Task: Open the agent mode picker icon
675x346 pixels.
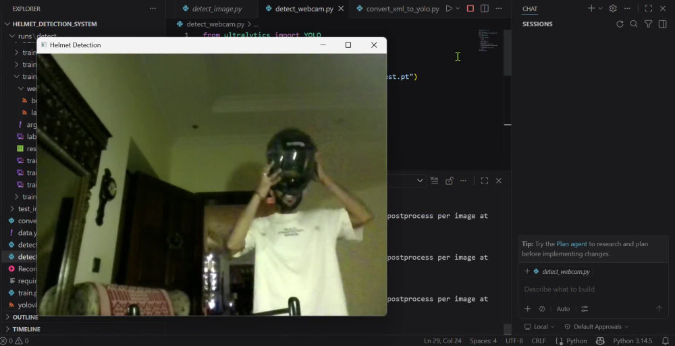Action: (542, 309)
